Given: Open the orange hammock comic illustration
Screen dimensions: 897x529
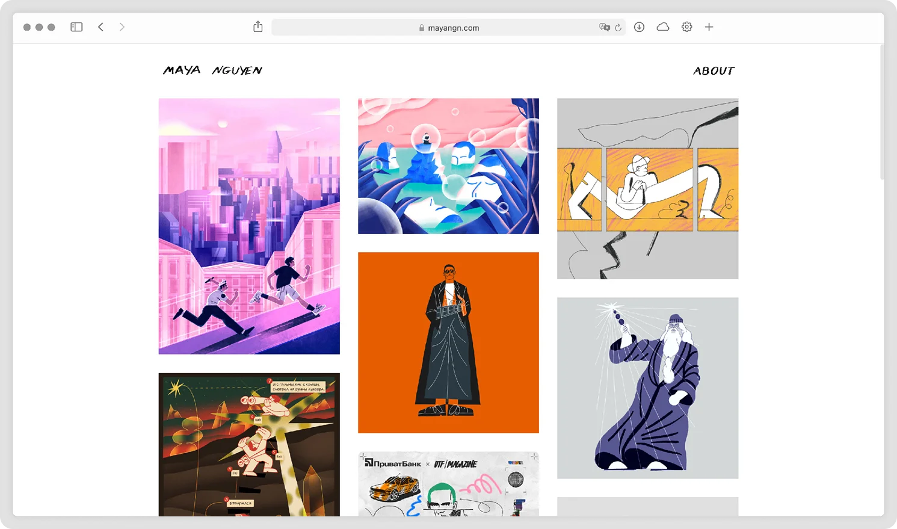Looking at the screenshot, I should click(x=647, y=189).
